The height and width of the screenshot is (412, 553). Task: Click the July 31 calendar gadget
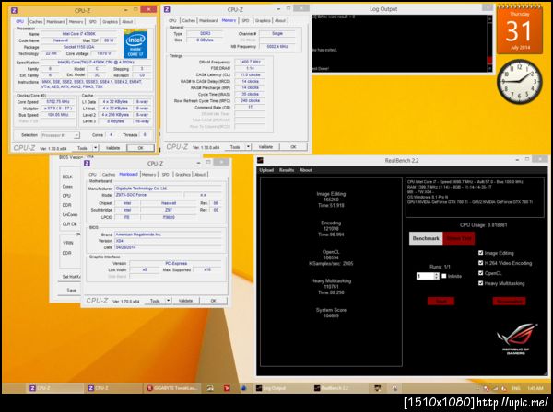(x=520, y=30)
